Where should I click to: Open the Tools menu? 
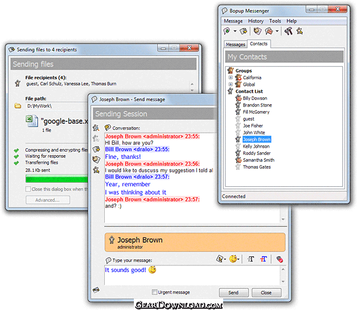pyautogui.click(x=275, y=21)
